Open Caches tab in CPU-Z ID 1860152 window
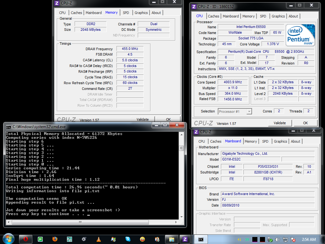325x244 pixels. [x=214, y=16]
